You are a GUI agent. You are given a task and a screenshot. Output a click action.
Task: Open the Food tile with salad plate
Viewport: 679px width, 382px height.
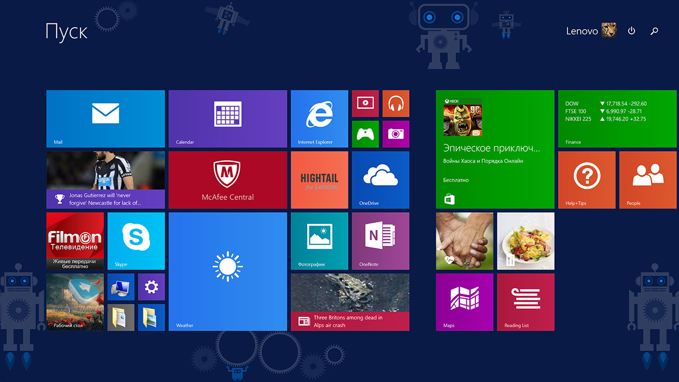point(526,241)
